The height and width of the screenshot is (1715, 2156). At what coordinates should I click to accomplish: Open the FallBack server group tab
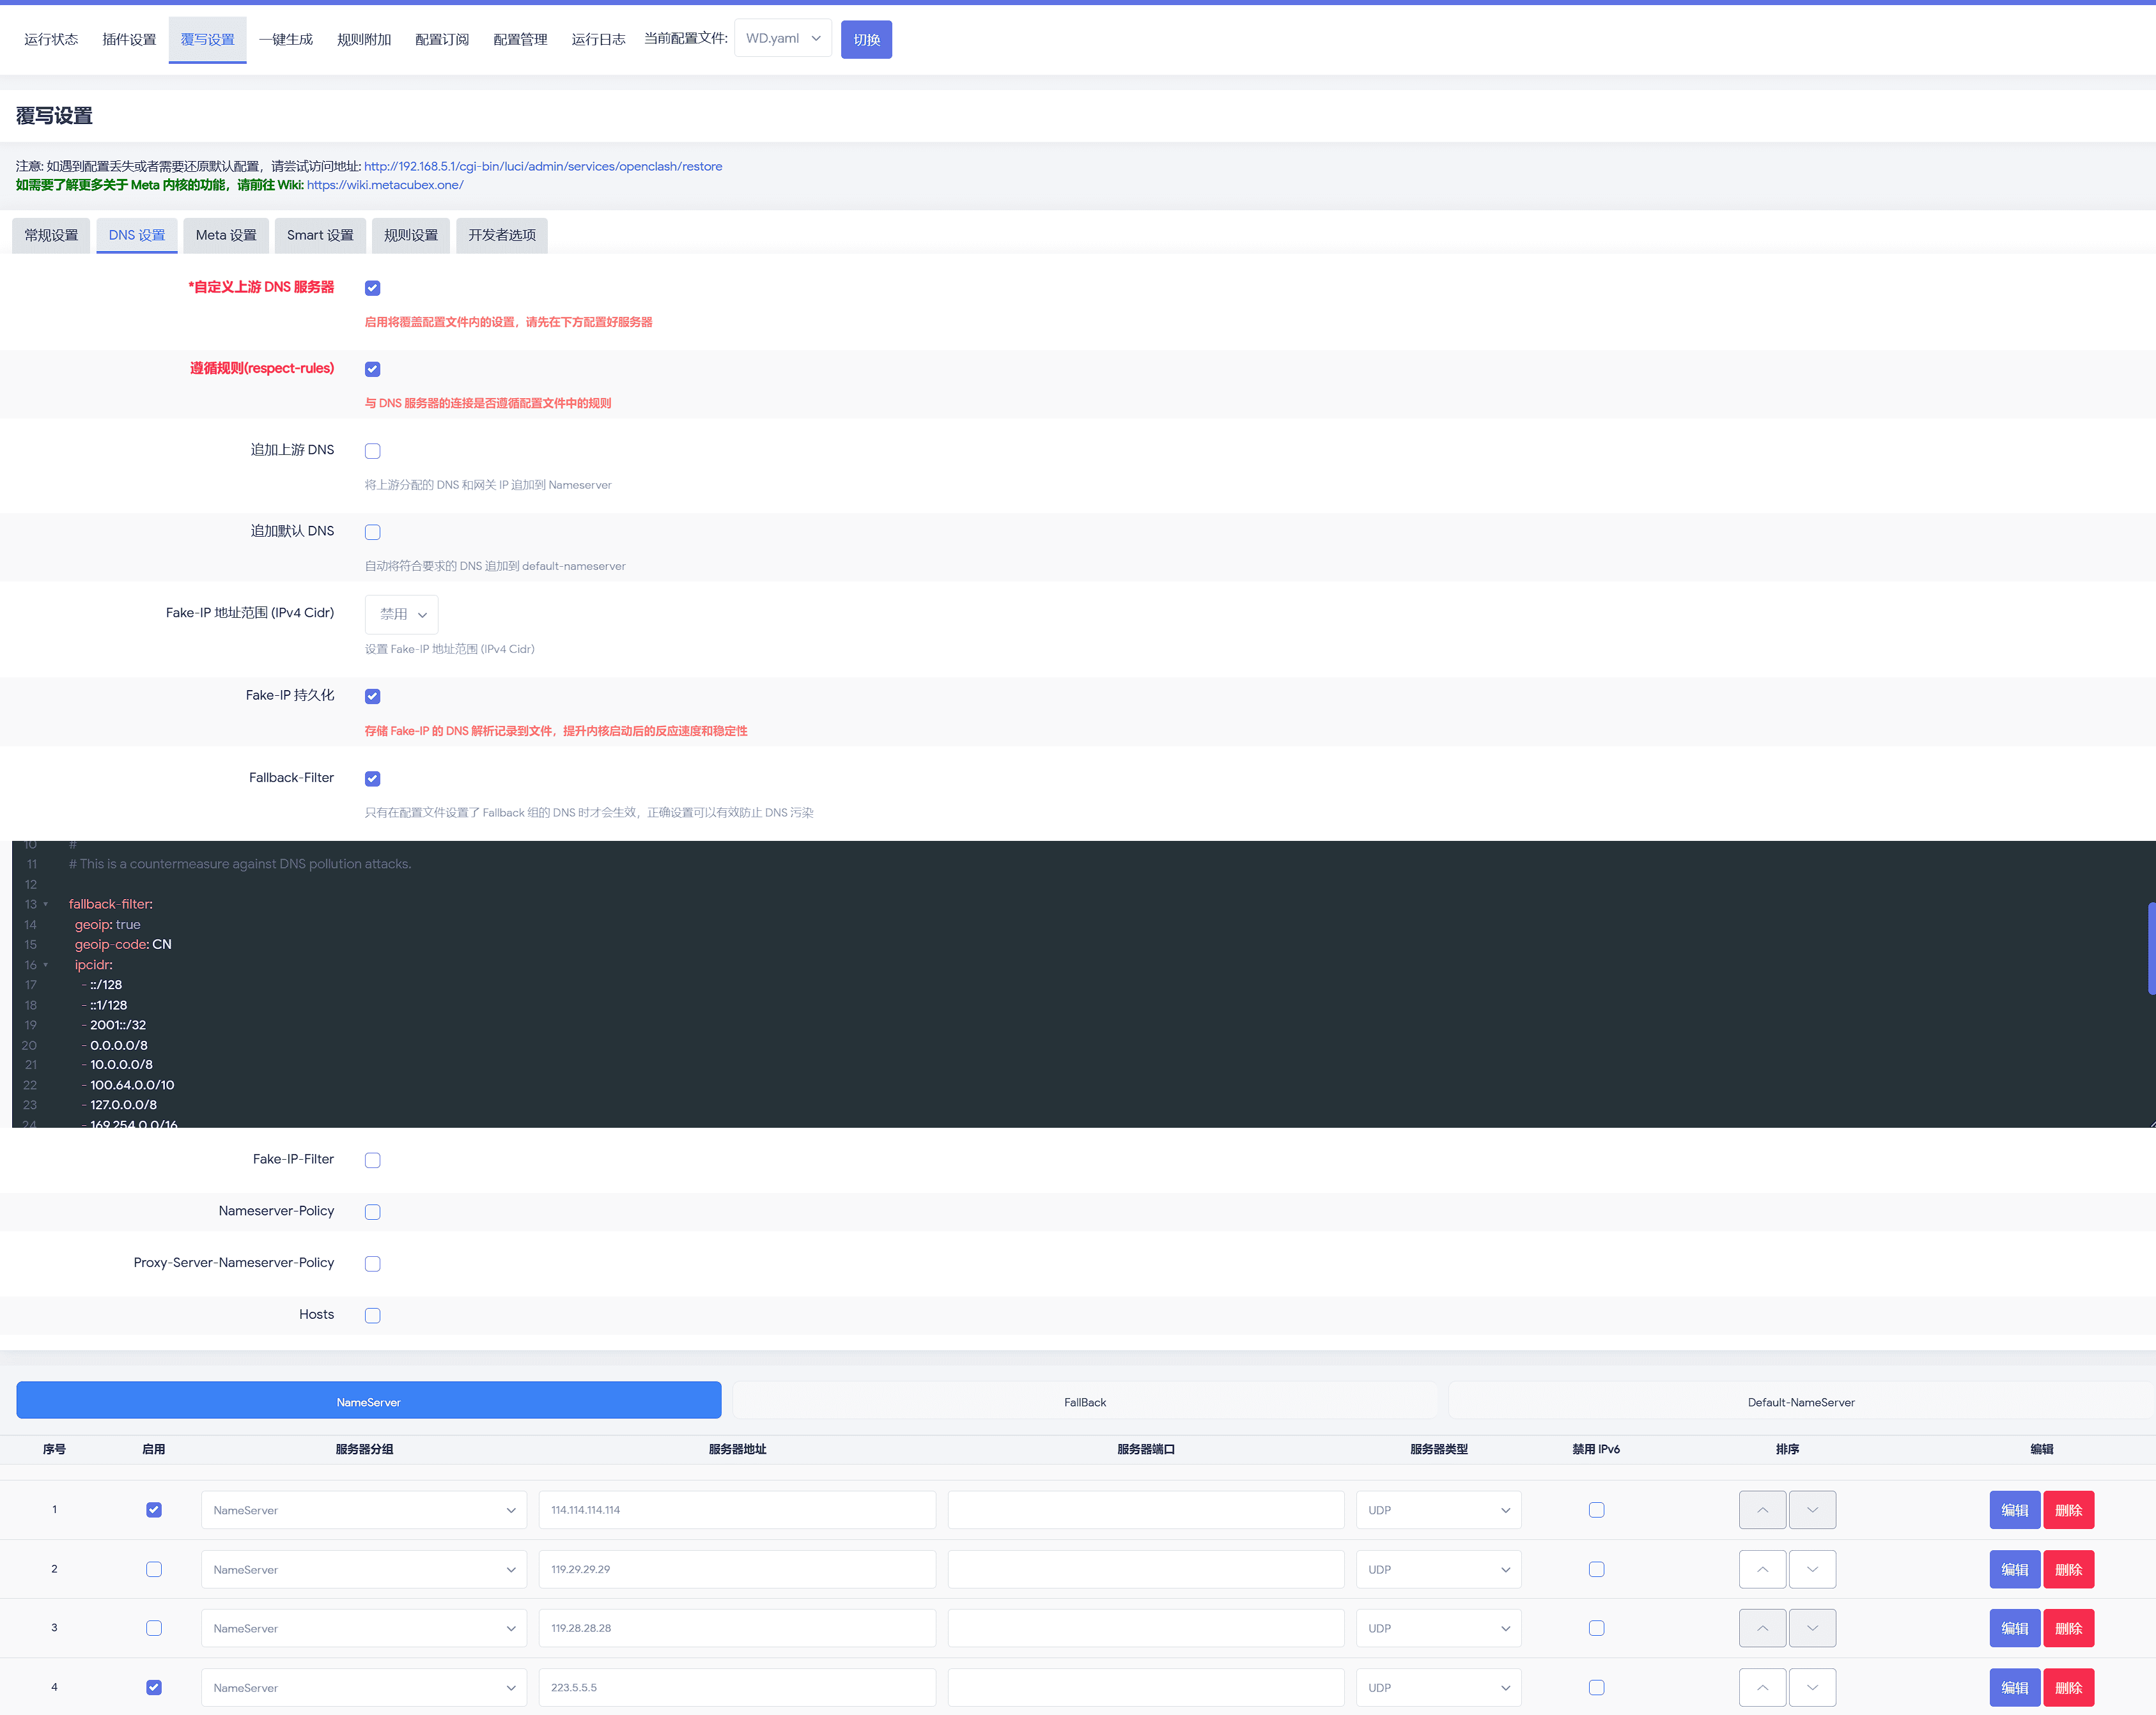click(x=1084, y=1401)
